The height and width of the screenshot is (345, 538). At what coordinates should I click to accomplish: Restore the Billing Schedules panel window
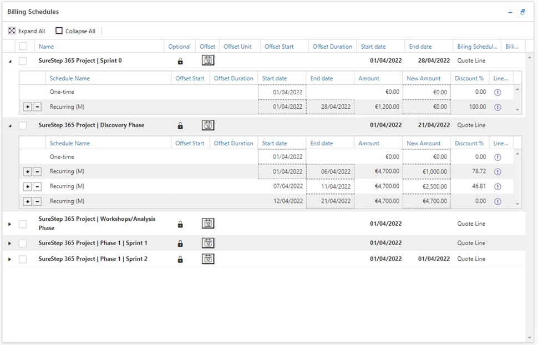(x=522, y=12)
